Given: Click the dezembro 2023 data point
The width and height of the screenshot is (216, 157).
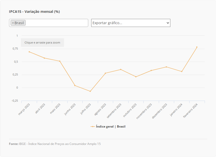Looking at the screenshot, I should (166, 67).
